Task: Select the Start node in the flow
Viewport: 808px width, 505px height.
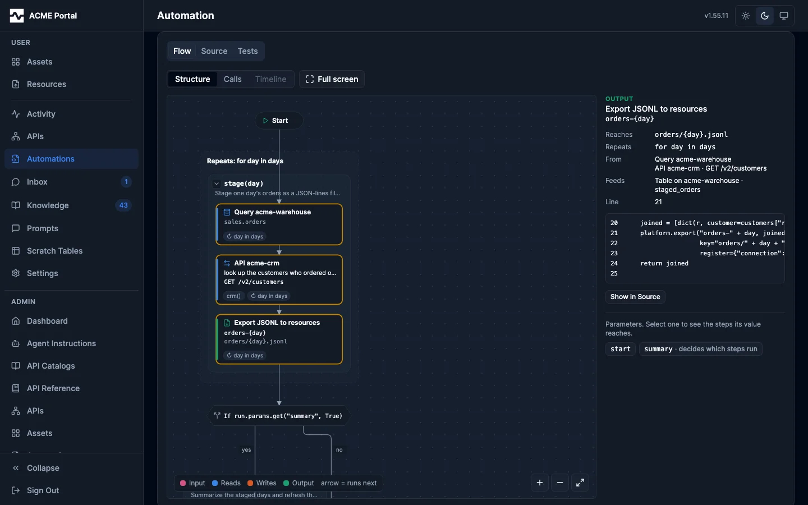Action: 279,121
